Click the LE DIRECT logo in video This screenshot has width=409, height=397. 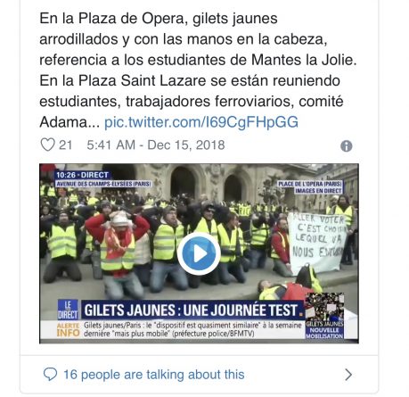(68, 310)
